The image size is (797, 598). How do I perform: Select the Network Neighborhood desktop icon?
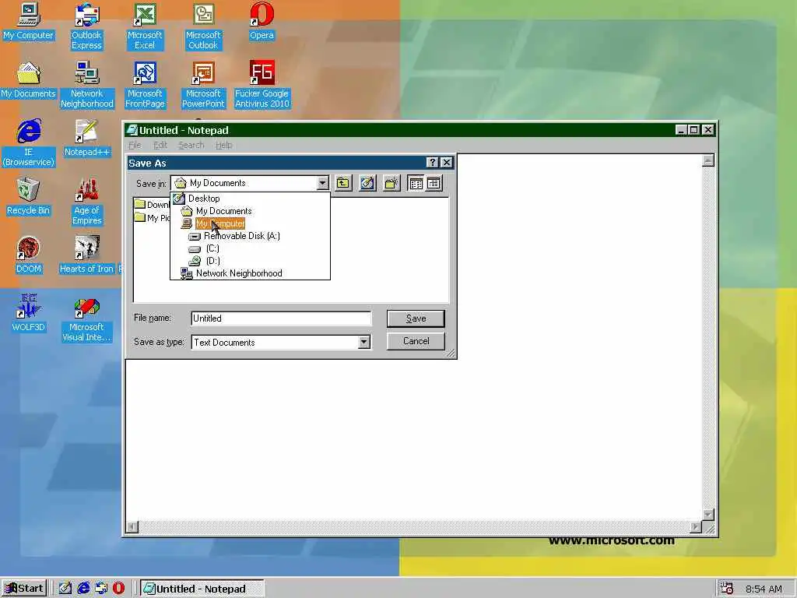(87, 85)
